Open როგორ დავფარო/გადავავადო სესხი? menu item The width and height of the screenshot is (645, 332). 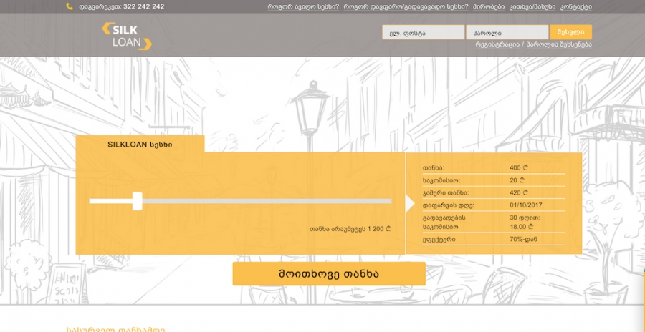(406, 6)
